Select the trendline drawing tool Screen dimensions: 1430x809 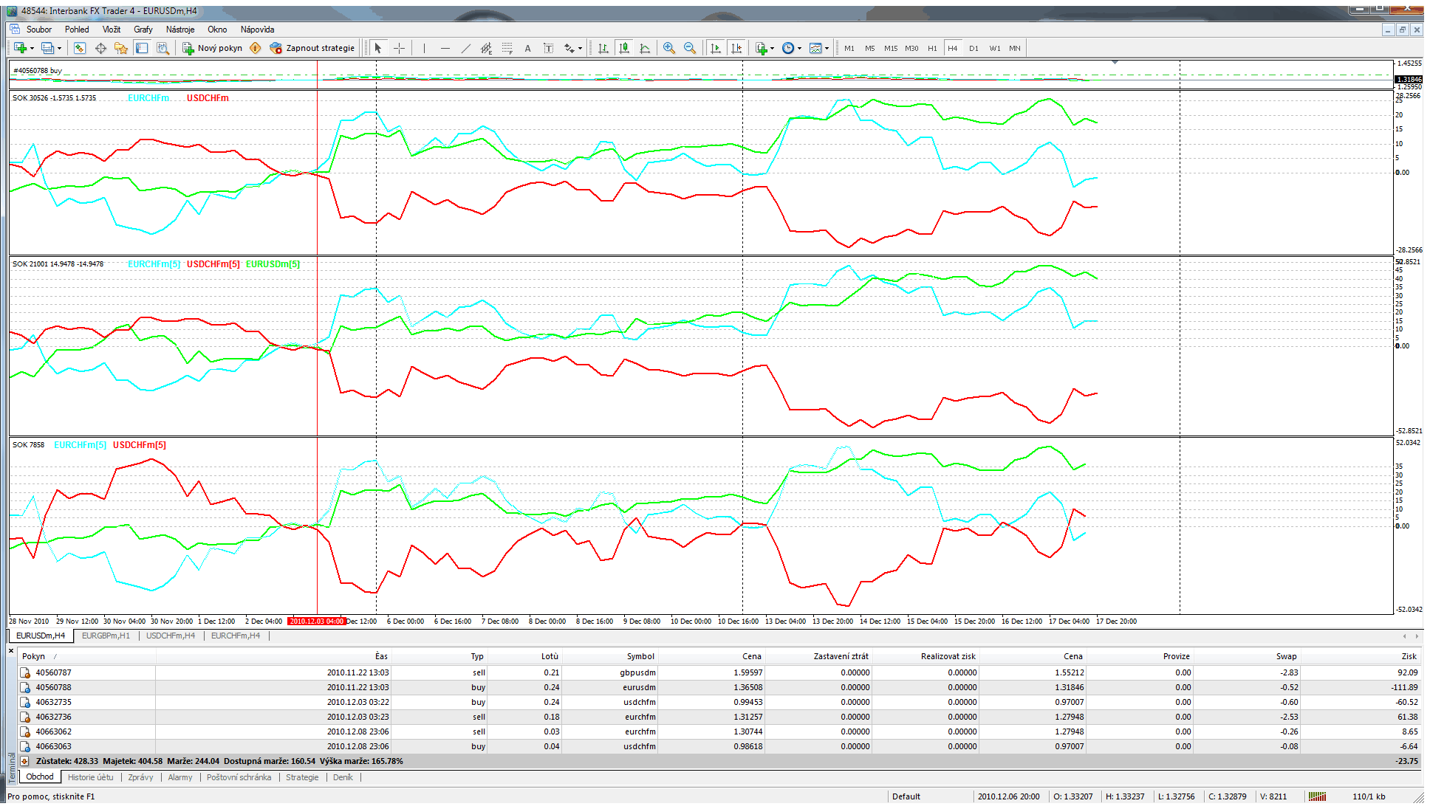pyautogui.click(x=465, y=48)
